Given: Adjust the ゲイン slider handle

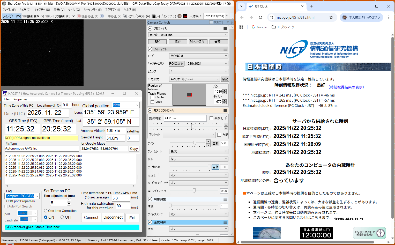Looking at the screenshot, I should pos(195,143).
